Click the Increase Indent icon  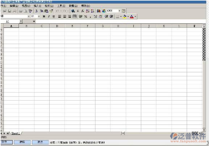111,17
